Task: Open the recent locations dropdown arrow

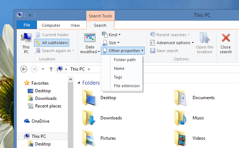Action: 43,69
